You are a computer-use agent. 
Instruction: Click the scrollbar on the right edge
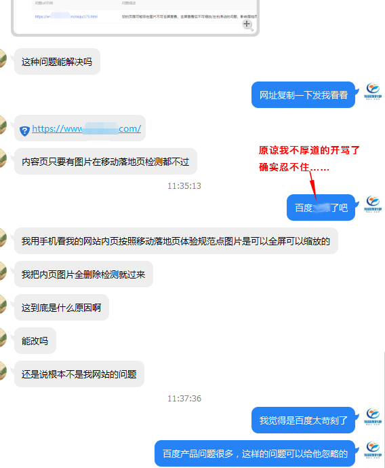click(x=384, y=409)
